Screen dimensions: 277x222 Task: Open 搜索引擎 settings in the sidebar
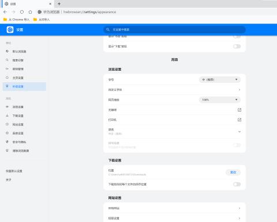tap(18, 60)
